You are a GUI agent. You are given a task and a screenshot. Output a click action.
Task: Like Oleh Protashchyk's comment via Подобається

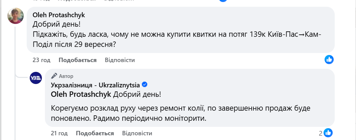(x=78, y=60)
